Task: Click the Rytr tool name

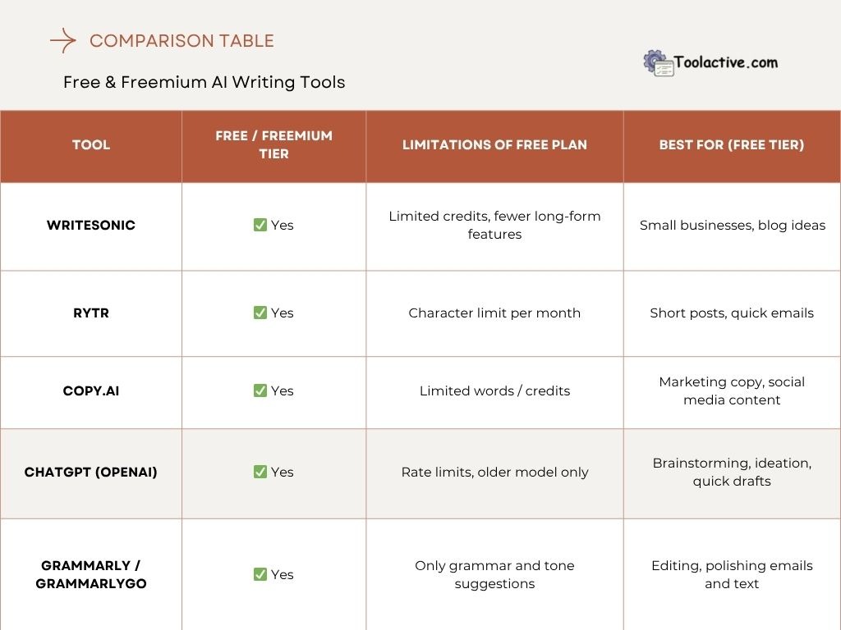Action: click(91, 313)
